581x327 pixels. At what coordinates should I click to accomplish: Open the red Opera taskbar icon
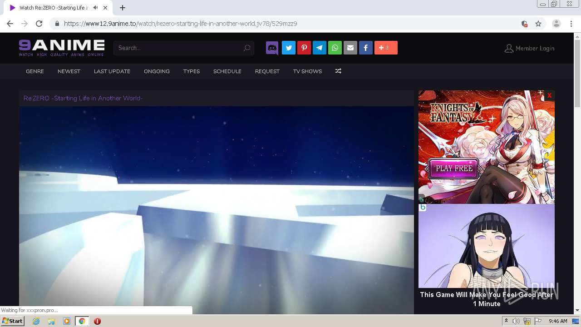click(97, 321)
